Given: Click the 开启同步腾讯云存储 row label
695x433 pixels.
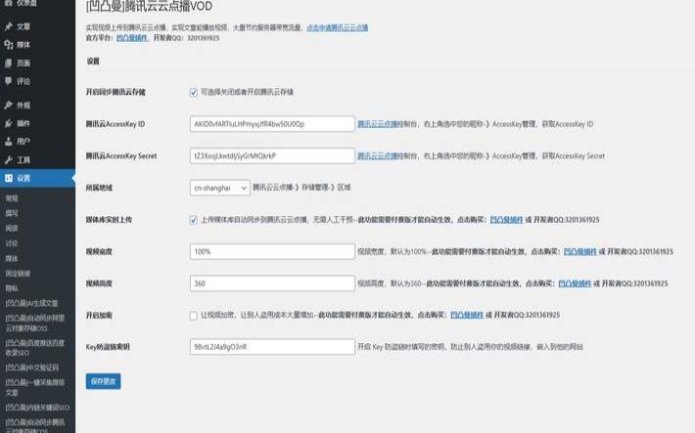Looking at the screenshot, I should [x=116, y=92].
